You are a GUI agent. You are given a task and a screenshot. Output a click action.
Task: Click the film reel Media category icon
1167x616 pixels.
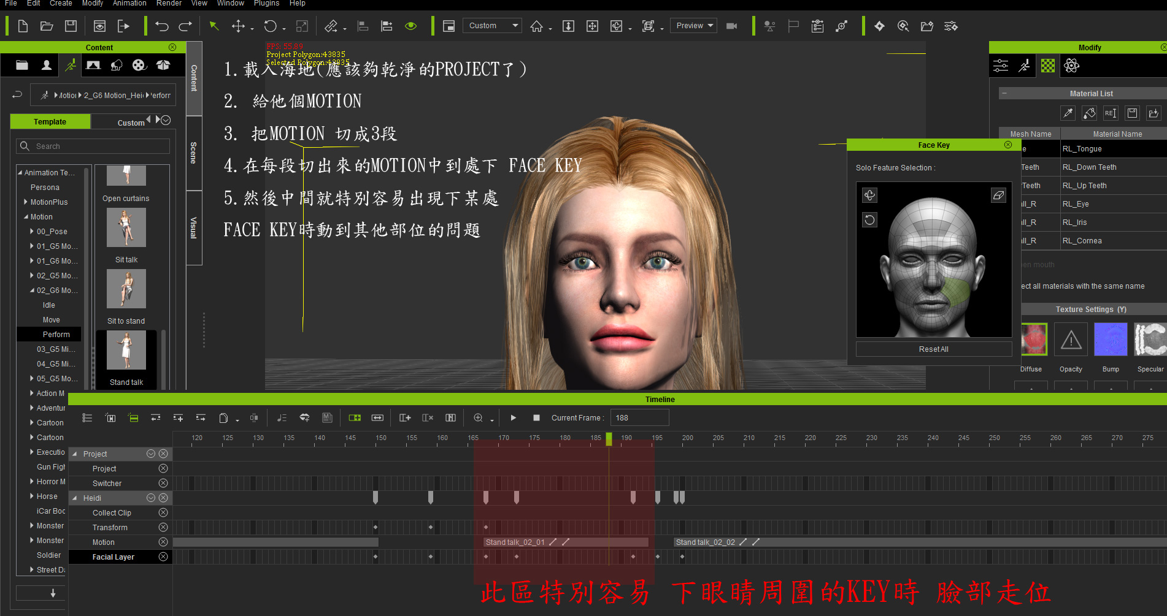click(x=139, y=66)
